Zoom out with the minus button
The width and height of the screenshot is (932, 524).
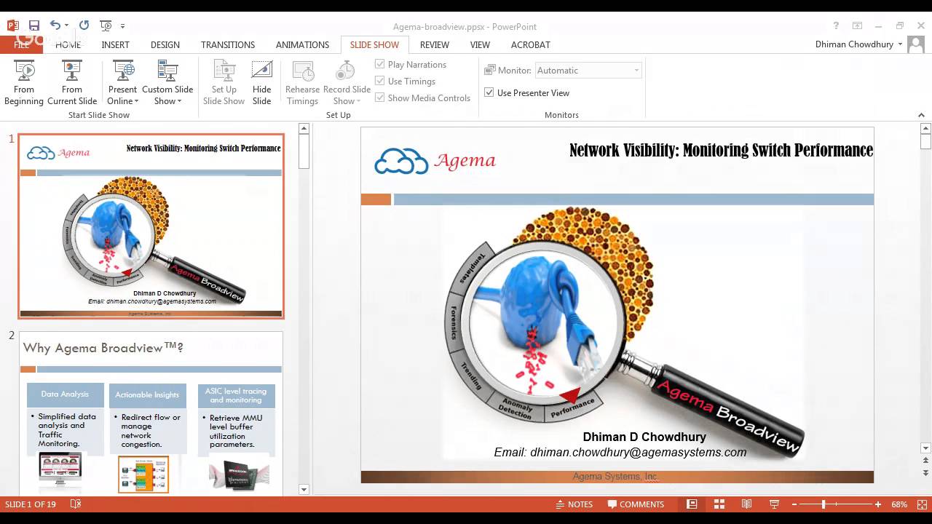click(x=793, y=504)
